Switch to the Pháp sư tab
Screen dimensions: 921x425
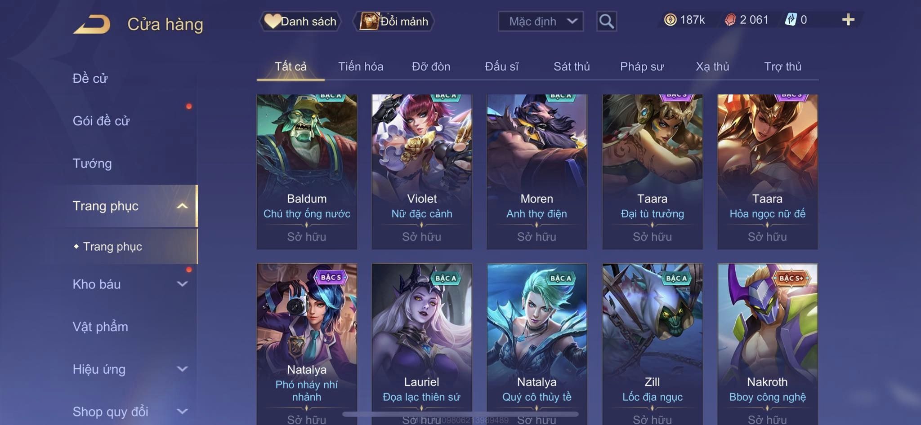point(642,66)
